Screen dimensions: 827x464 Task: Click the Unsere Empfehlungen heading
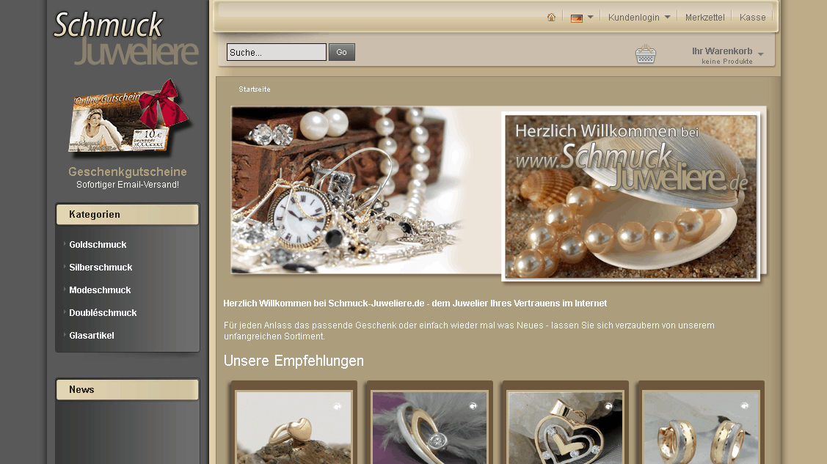(294, 361)
